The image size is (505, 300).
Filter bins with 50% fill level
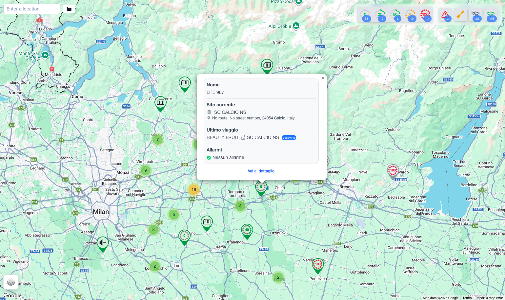pos(395,15)
